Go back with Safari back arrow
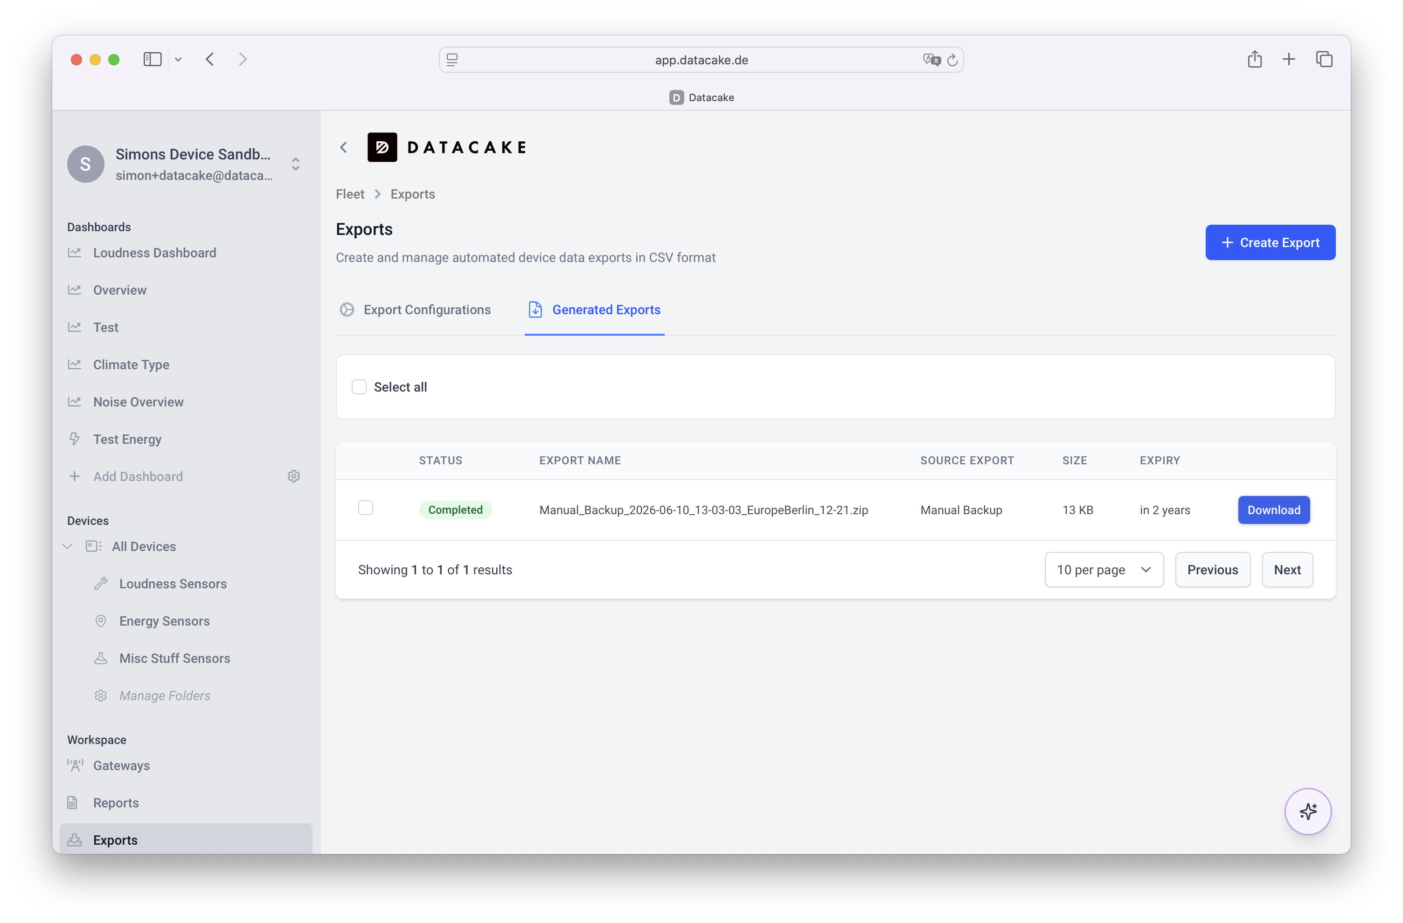 point(210,60)
